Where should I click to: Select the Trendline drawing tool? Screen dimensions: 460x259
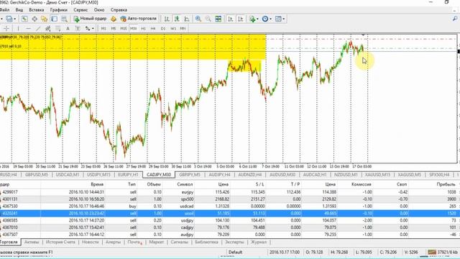(38, 29)
